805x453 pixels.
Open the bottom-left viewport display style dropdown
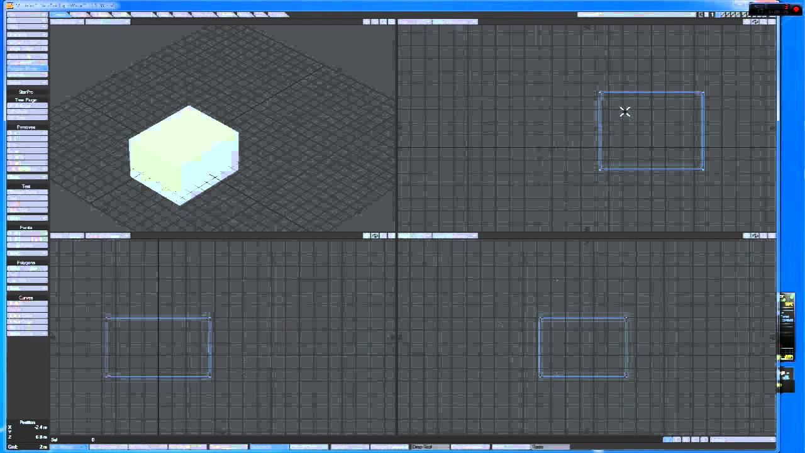point(108,235)
